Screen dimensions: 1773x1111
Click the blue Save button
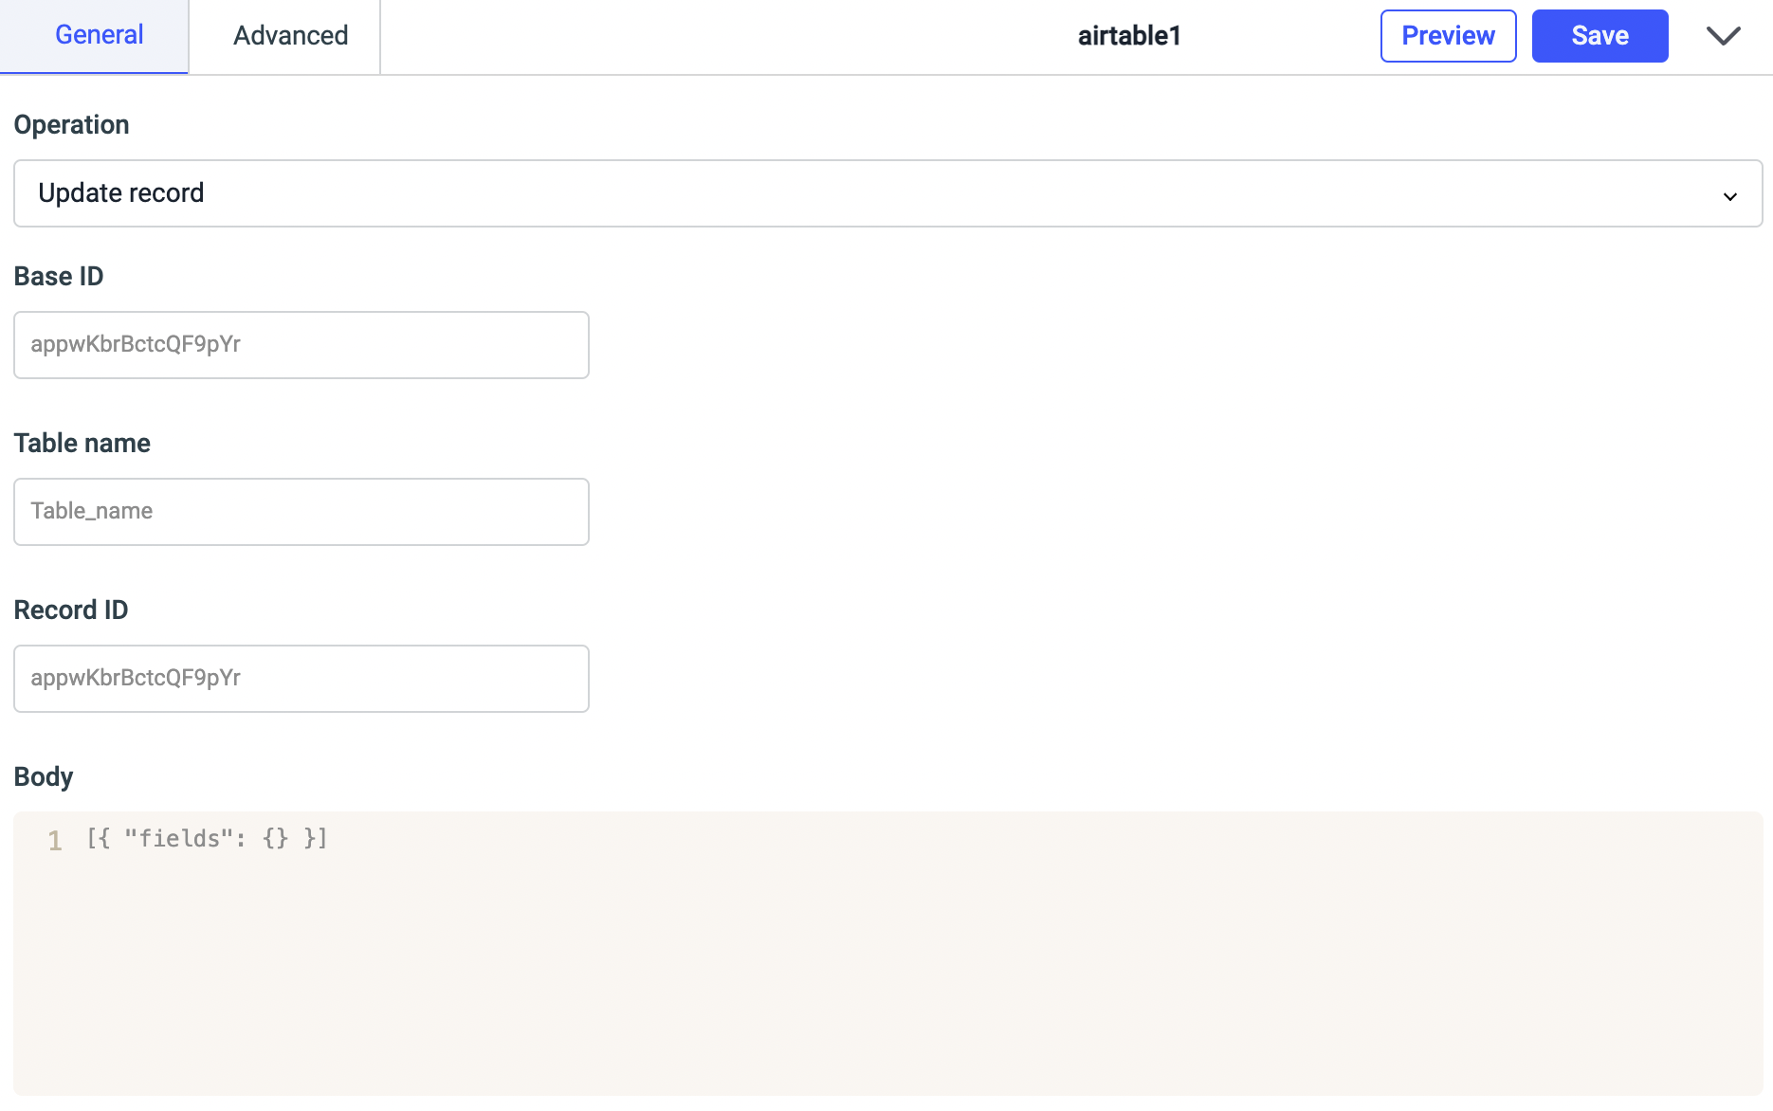click(x=1599, y=36)
